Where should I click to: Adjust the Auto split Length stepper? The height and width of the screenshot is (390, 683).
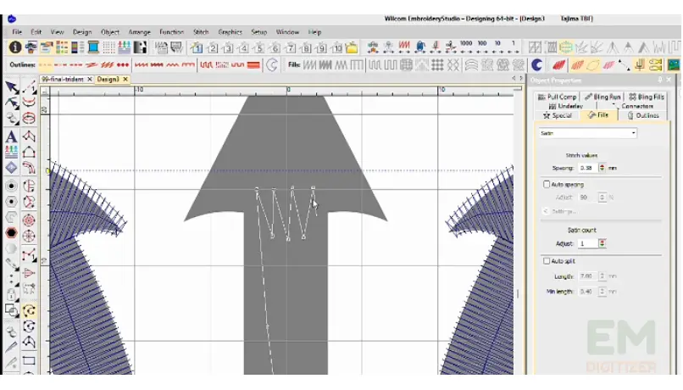pos(602,276)
